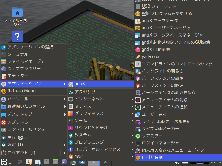The image size is (222, 166).
Task: Expand the パーソナル submenu
Action: (x=34, y=99)
